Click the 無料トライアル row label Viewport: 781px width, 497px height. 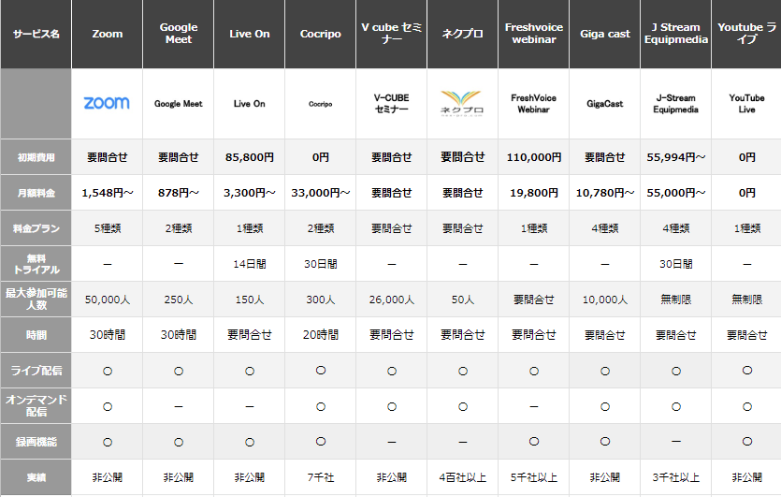(x=36, y=264)
